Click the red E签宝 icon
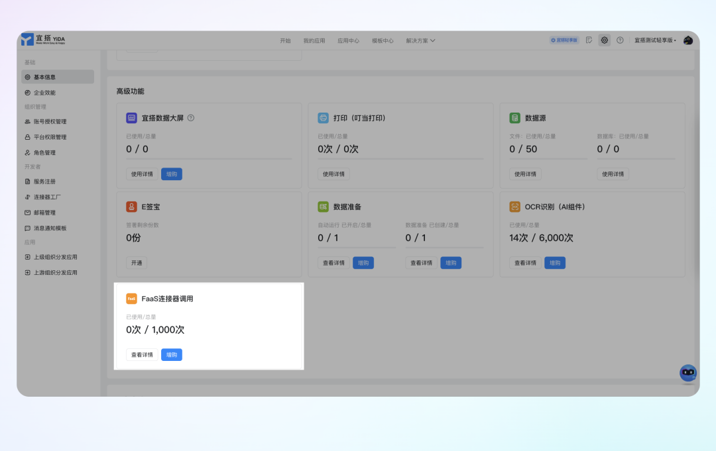 pyautogui.click(x=131, y=207)
